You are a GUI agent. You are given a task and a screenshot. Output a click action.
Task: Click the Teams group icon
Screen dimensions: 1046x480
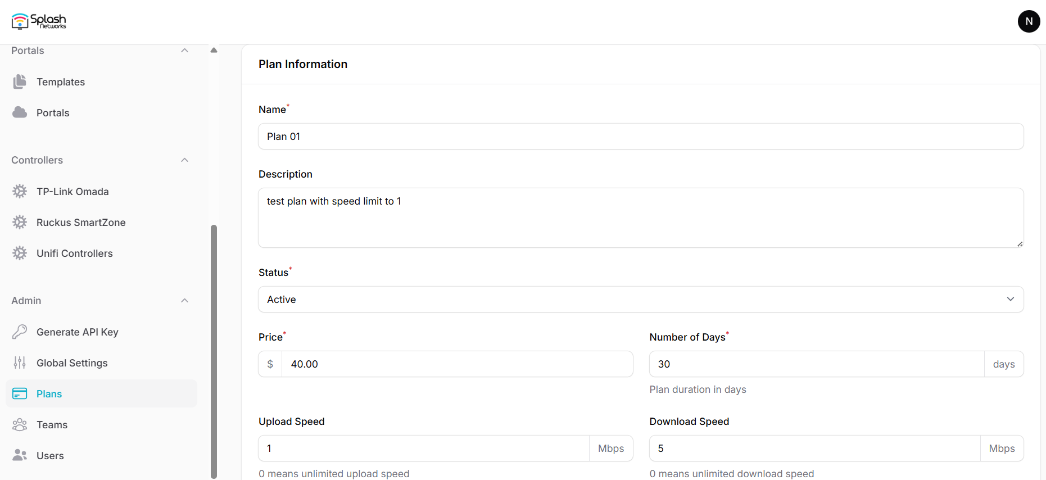(x=20, y=424)
